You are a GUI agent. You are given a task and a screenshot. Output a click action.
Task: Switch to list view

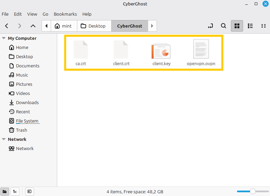[x=250, y=26]
